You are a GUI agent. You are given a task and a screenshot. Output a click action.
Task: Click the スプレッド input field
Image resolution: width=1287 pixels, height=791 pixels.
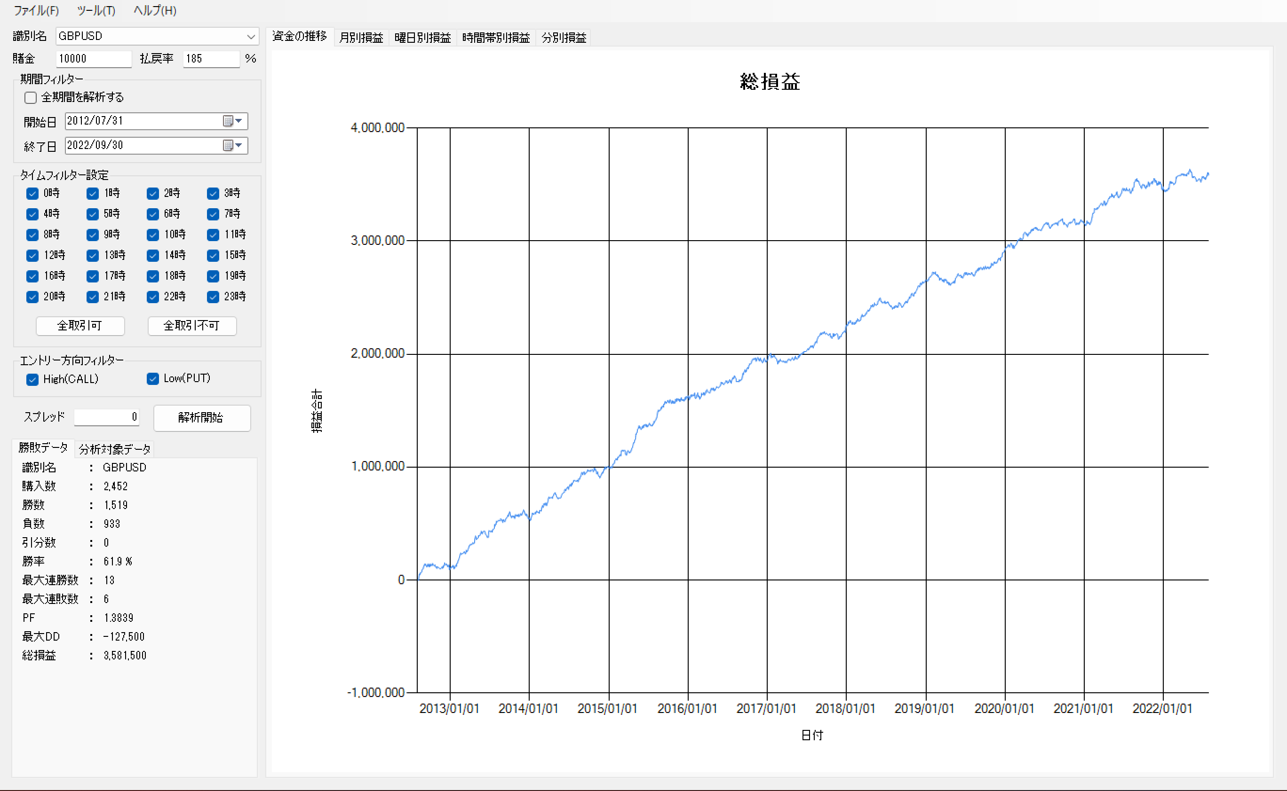(x=107, y=417)
